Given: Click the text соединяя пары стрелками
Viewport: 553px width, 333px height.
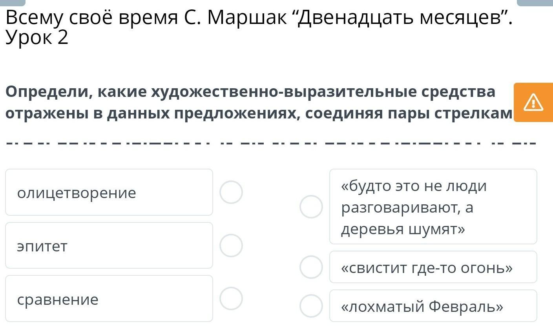Looking at the screenshot, I should [409, 113].
